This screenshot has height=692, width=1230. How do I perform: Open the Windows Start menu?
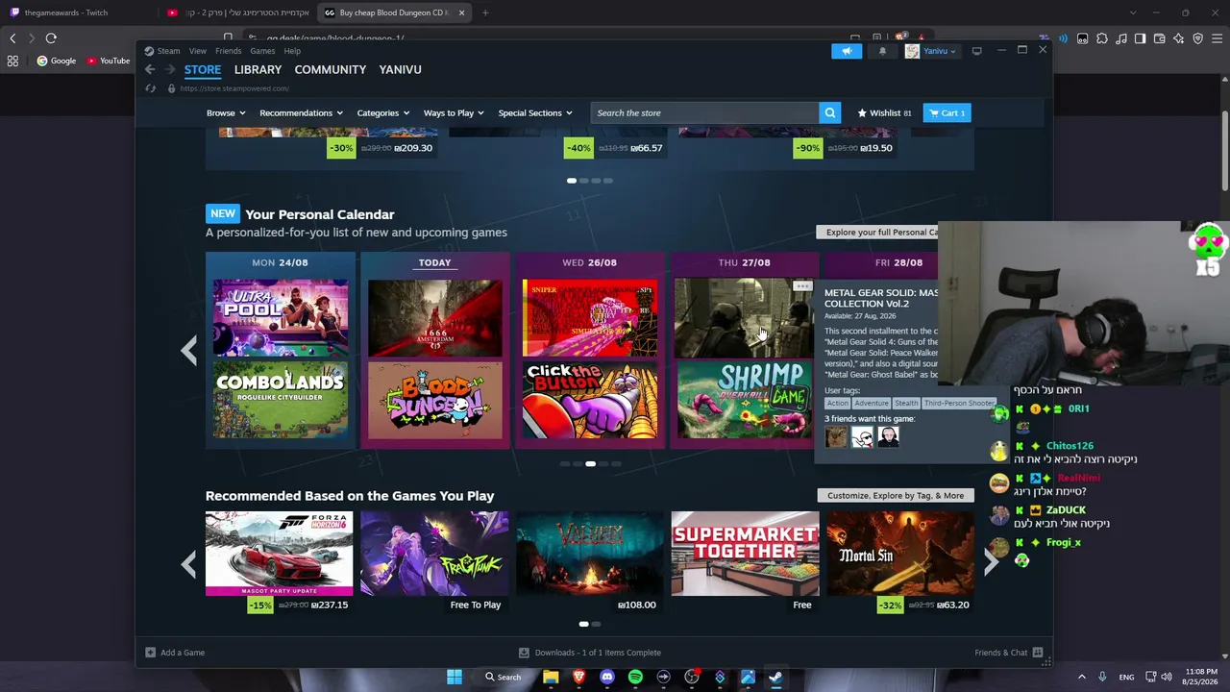tap(455, 677)
